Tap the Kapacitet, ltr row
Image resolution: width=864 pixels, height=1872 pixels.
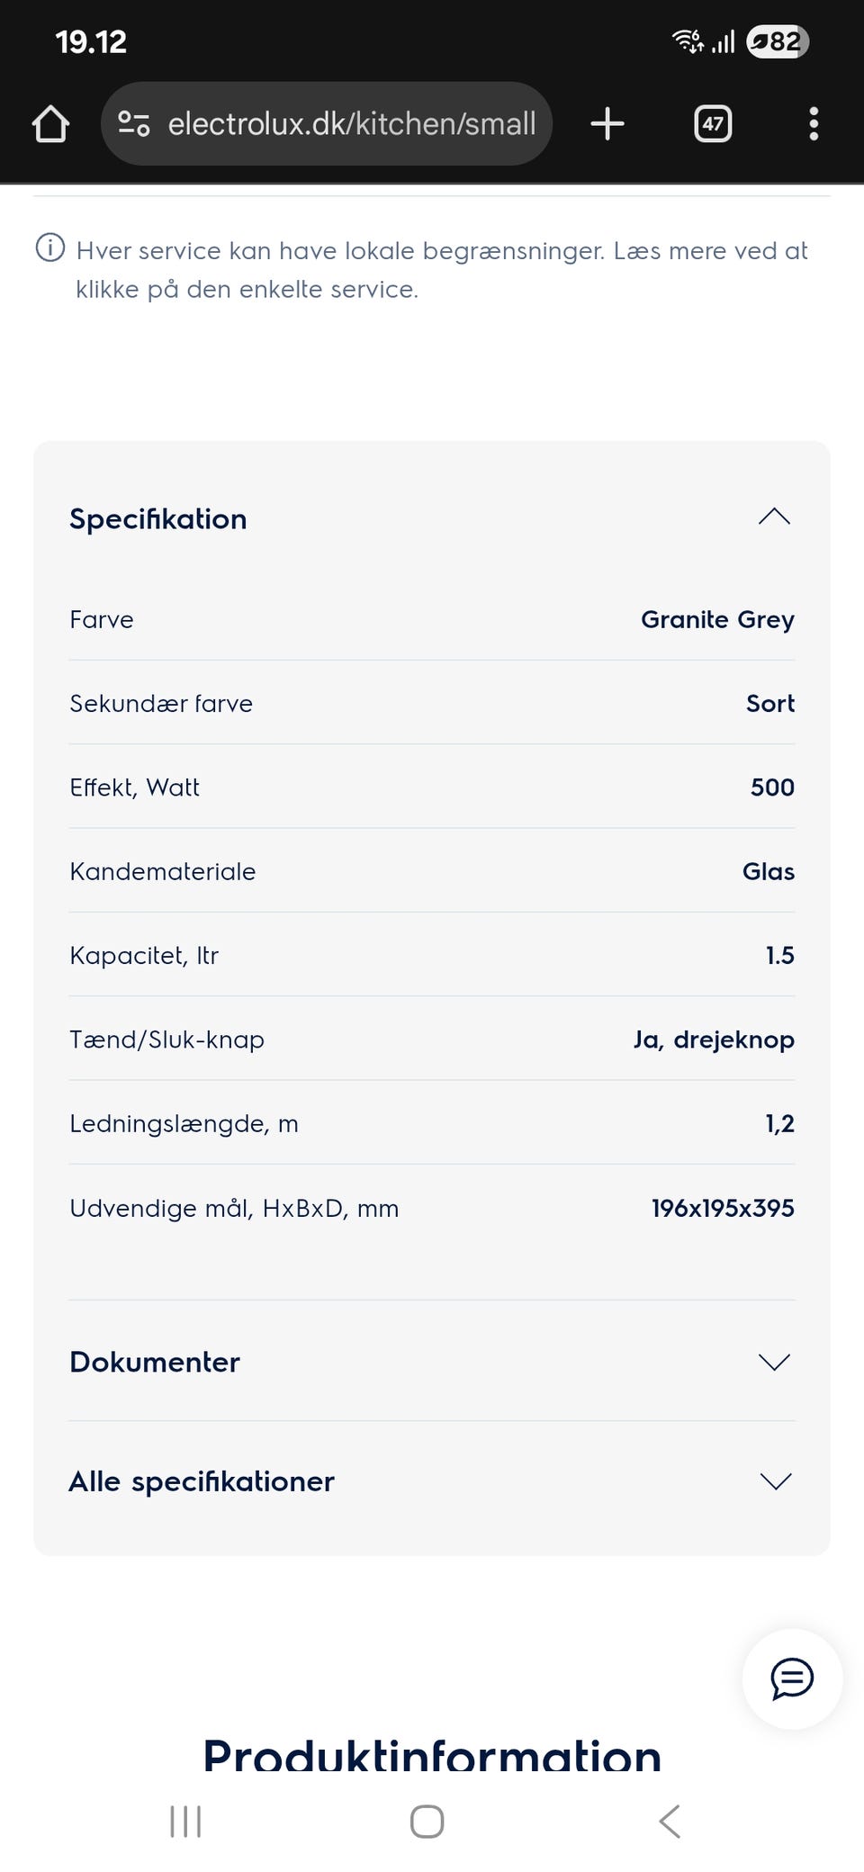pyautogui.click(x=432, y=956)
